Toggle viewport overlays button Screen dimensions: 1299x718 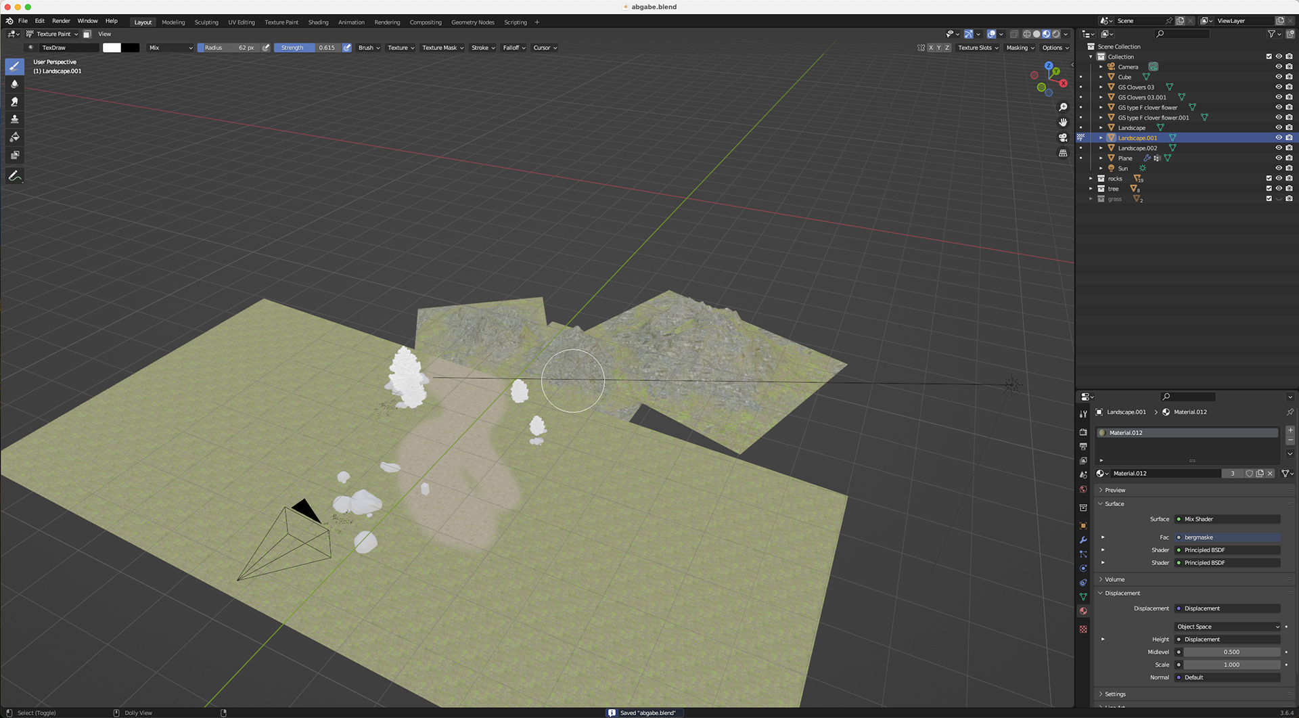(991, 34)
